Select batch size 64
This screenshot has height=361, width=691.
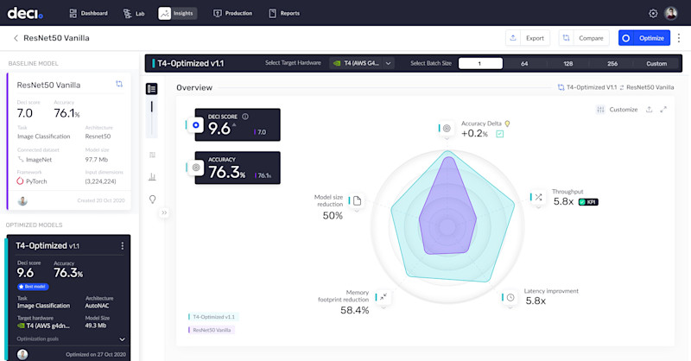524,63
